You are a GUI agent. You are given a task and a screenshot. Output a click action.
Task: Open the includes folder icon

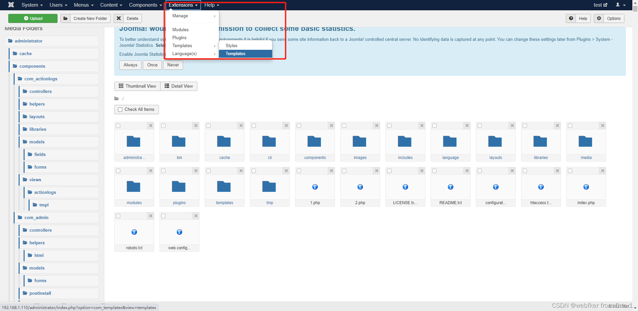point(405,141)
